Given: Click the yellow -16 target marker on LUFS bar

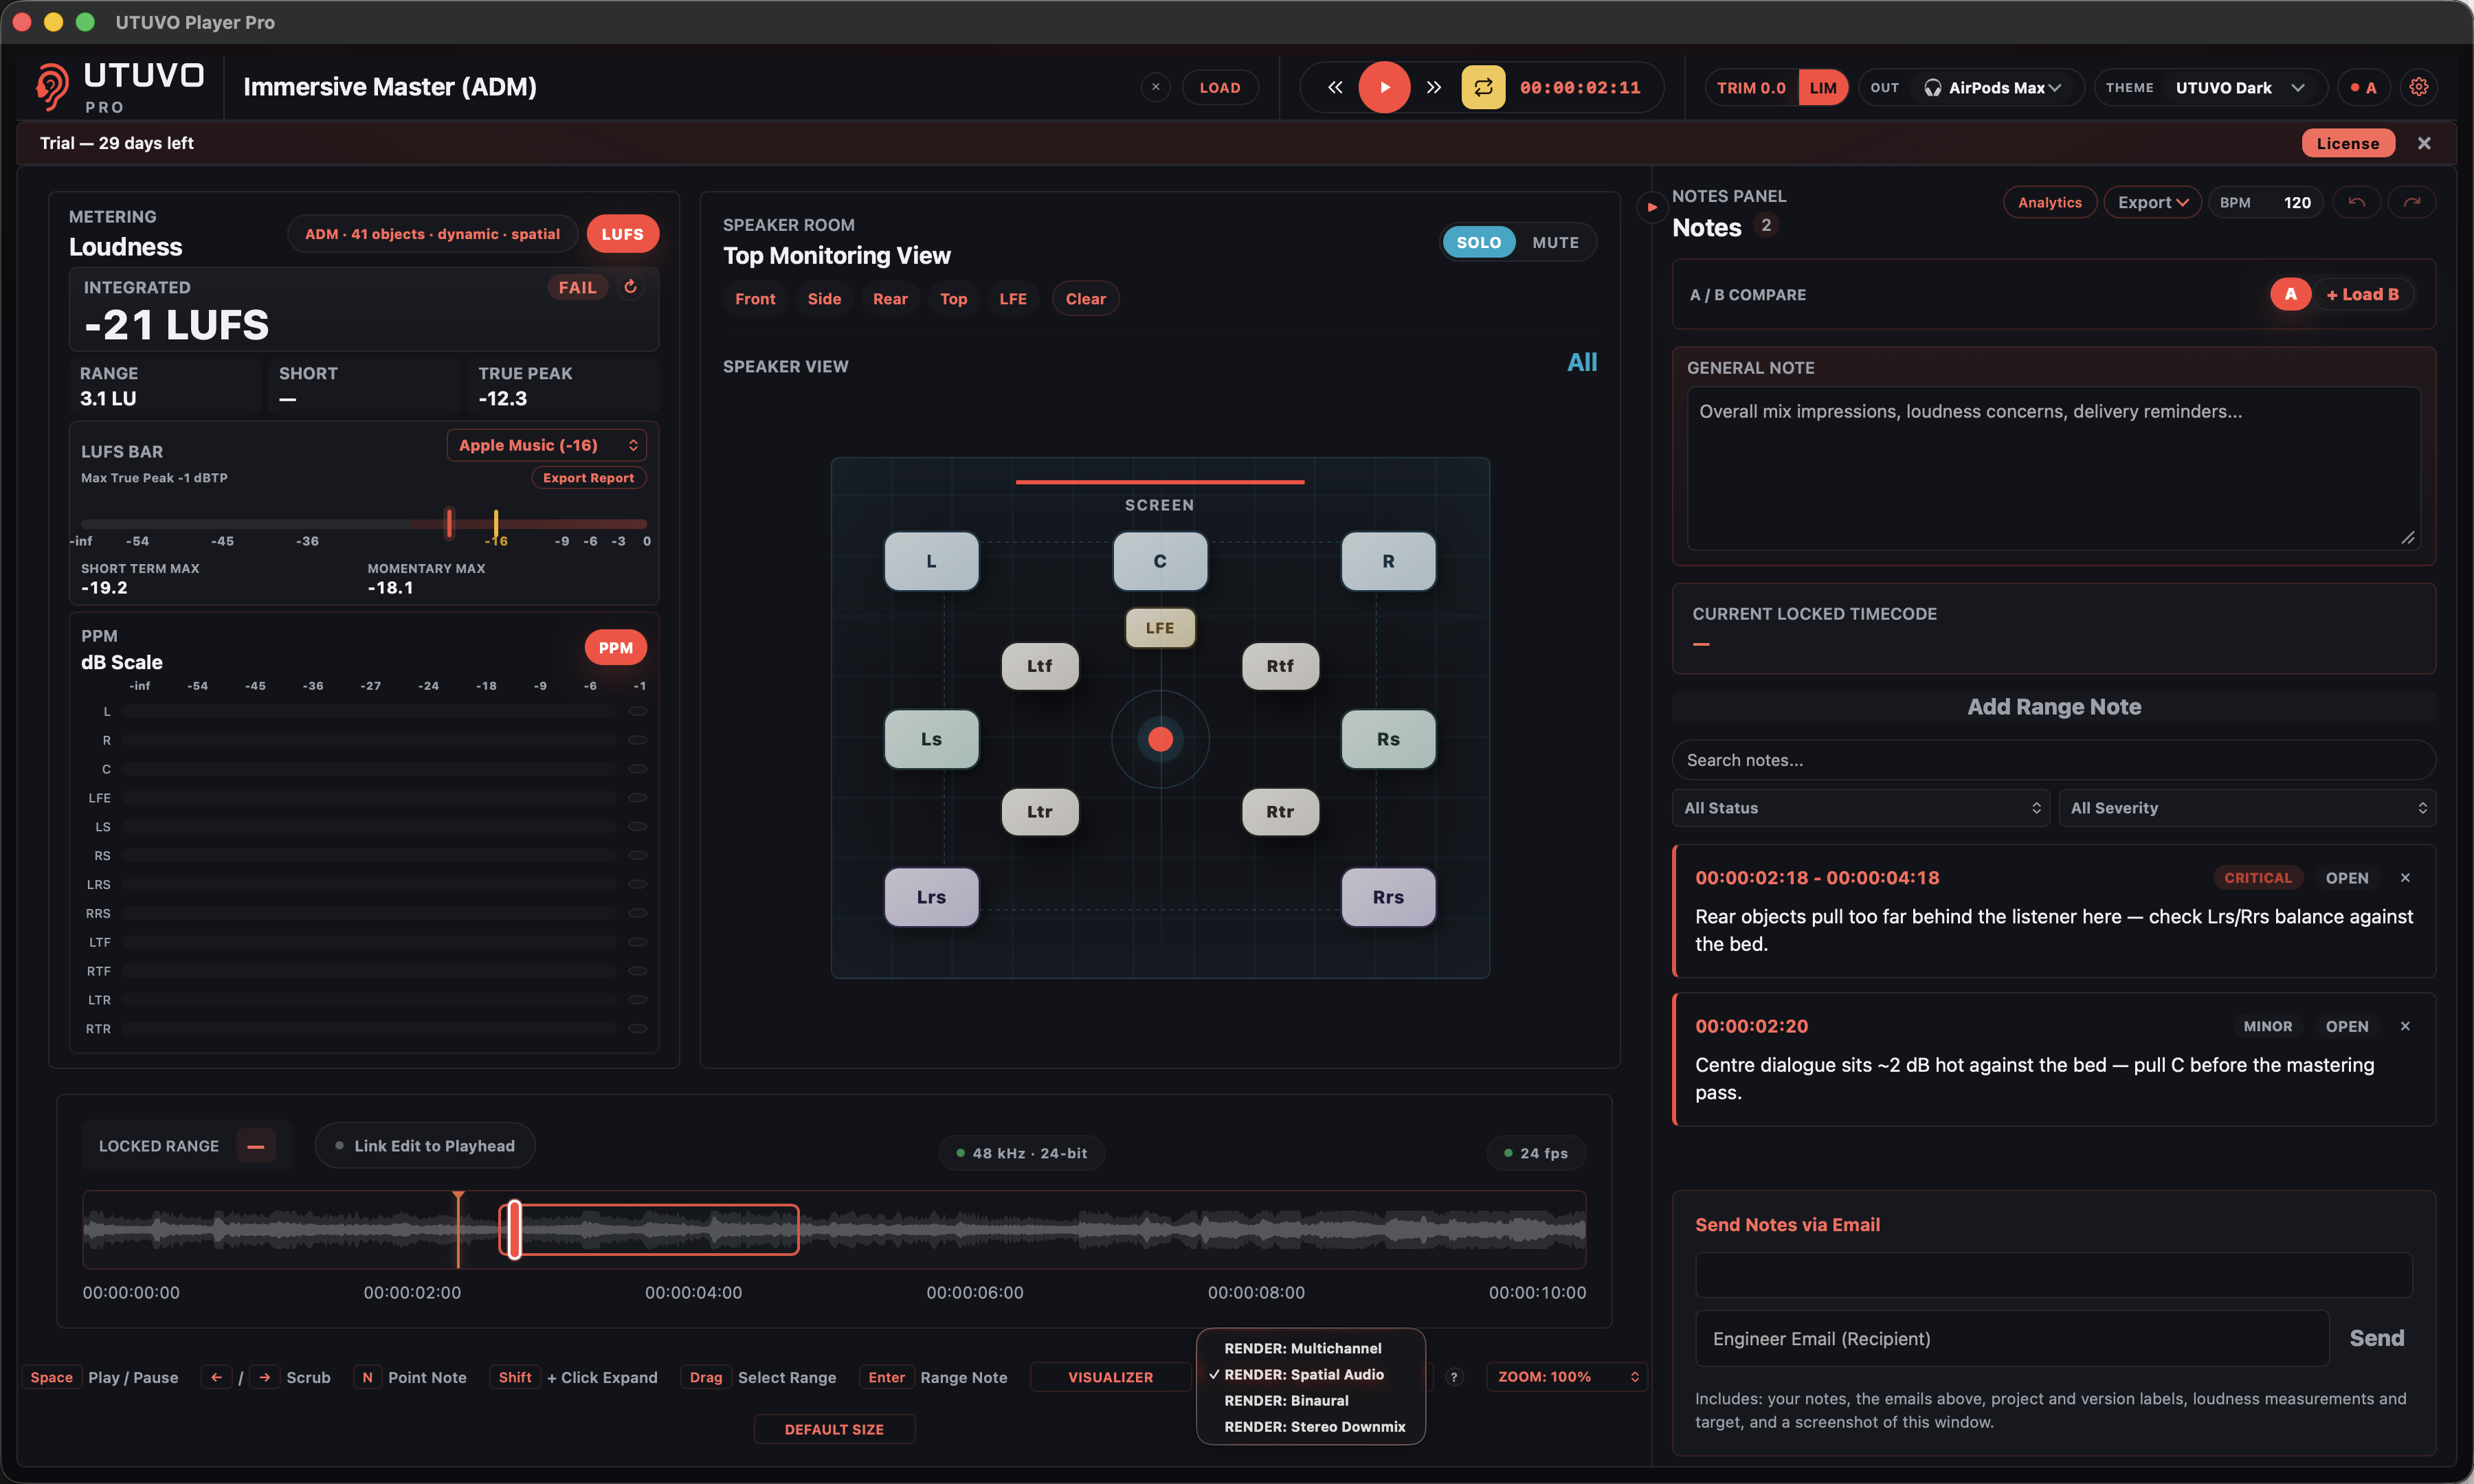Looking at the screenshot, I should 496,523.
